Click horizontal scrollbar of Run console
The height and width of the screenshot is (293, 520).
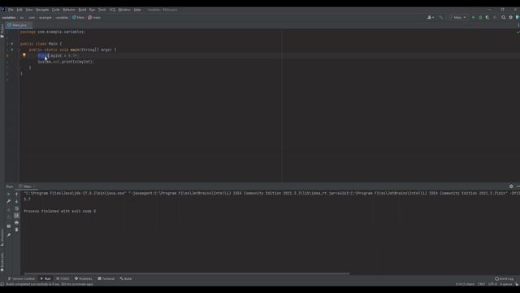187,273
